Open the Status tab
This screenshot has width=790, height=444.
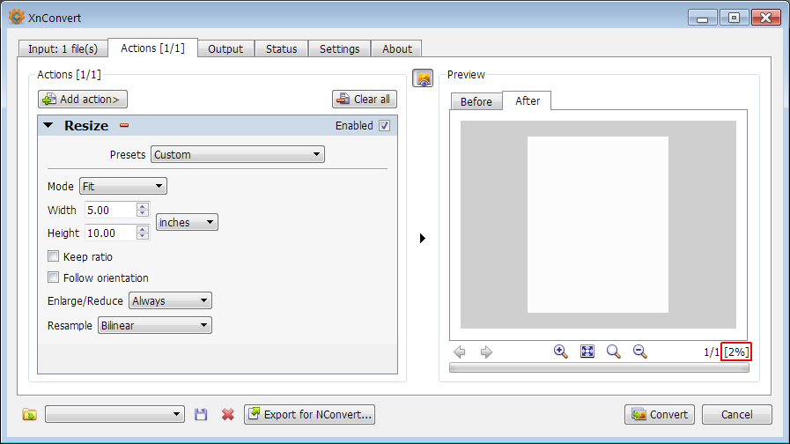click(281, 48)
